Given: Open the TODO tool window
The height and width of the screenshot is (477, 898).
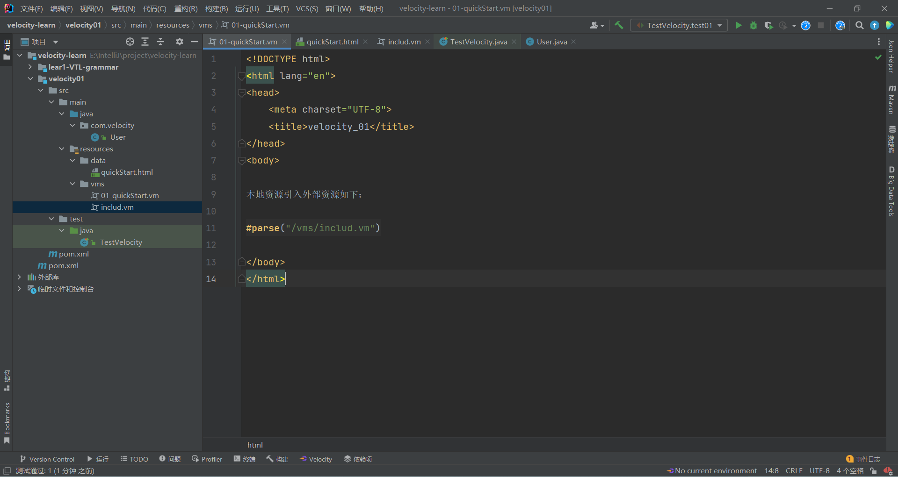Looking at the screenshot, I should pos(134,459).
